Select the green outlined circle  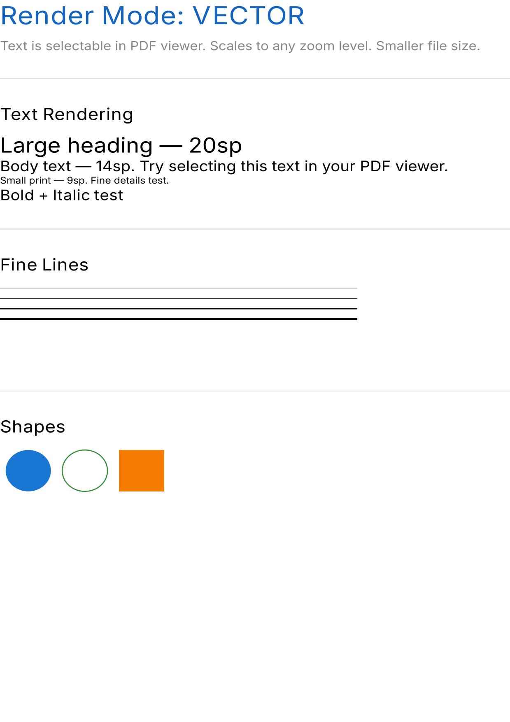[85, 470]
